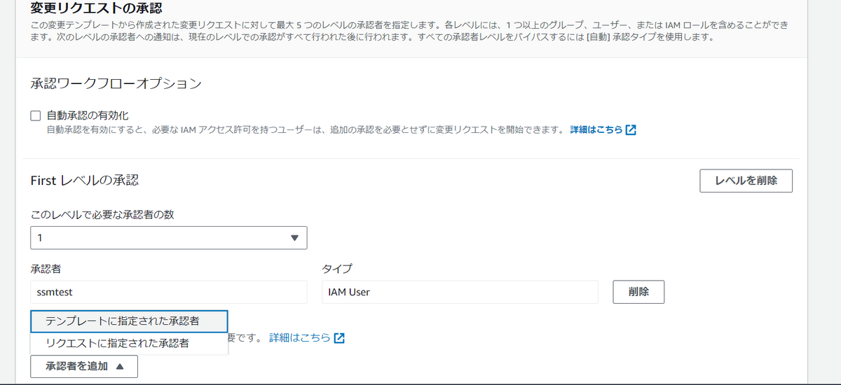Click the 削除 button for ssmtest approver
This screenshot has height=385, width=841.
click(638, 292)
